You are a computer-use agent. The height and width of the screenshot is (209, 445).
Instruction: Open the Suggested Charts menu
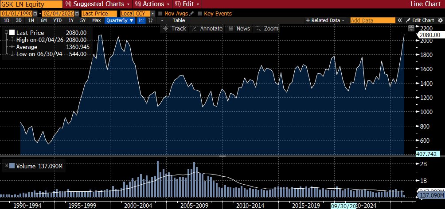98,4
